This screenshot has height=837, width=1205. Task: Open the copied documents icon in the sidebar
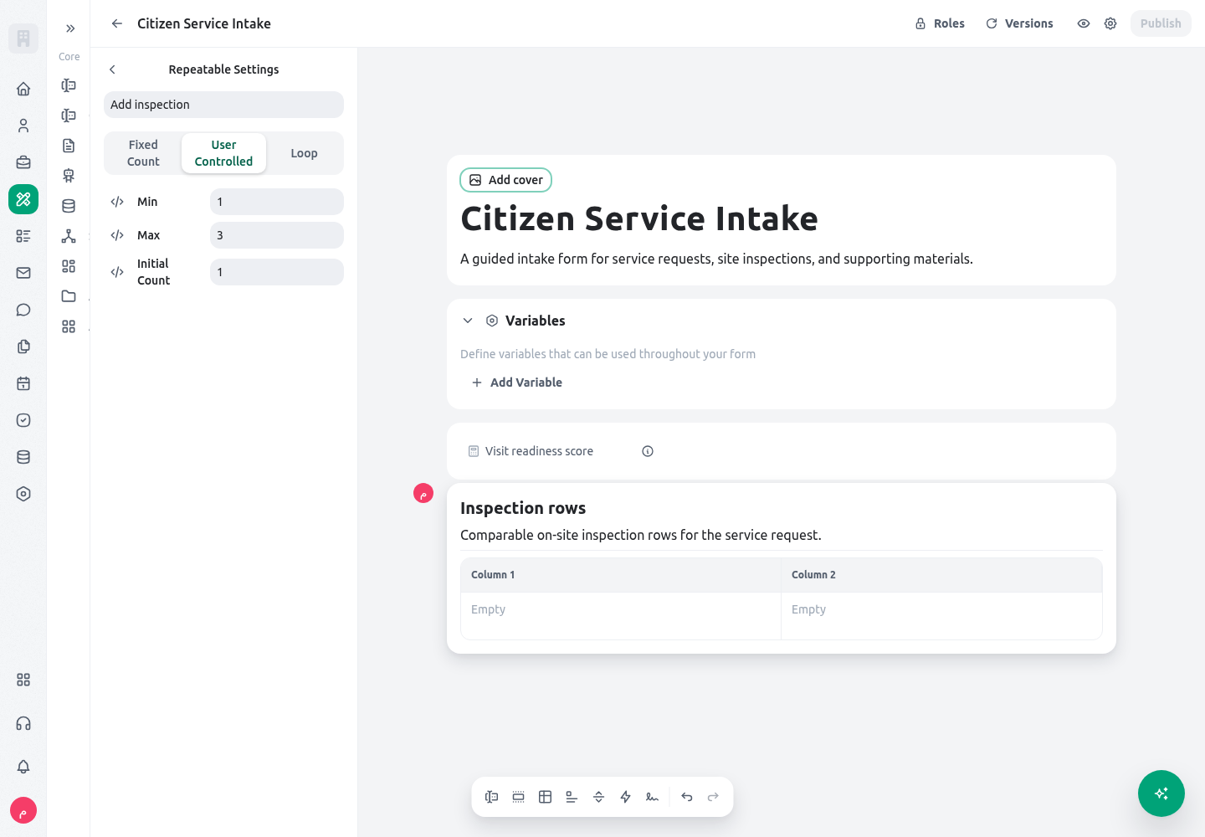tap(23, 347)
